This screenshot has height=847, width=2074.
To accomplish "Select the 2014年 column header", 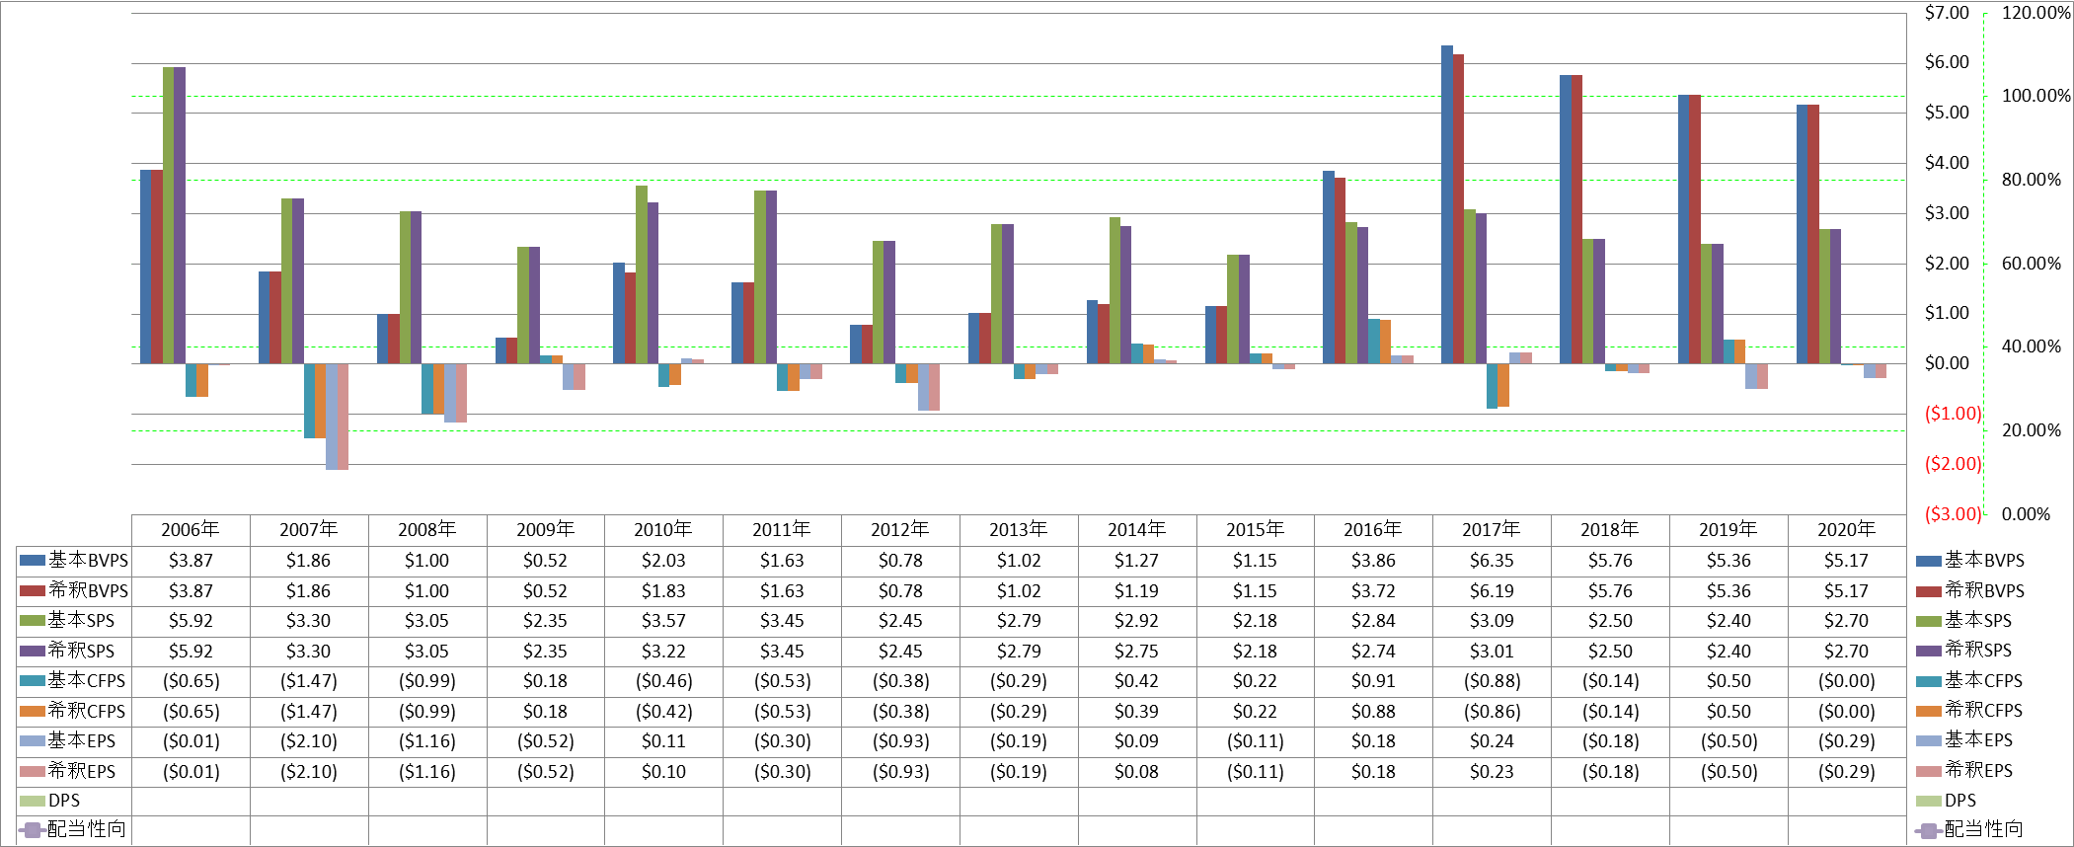I will coord(1137,530).
